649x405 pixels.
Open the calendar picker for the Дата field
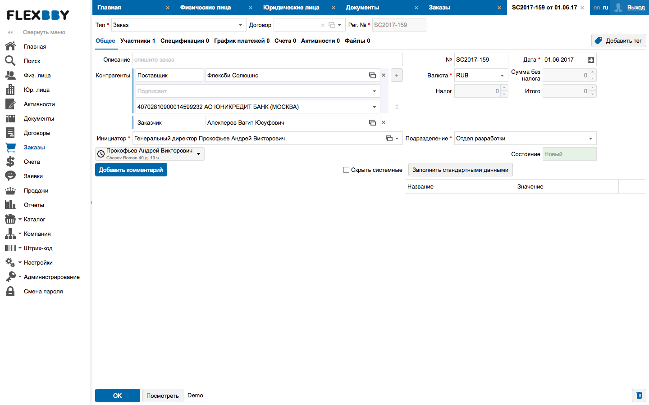[x=590, y=60]
